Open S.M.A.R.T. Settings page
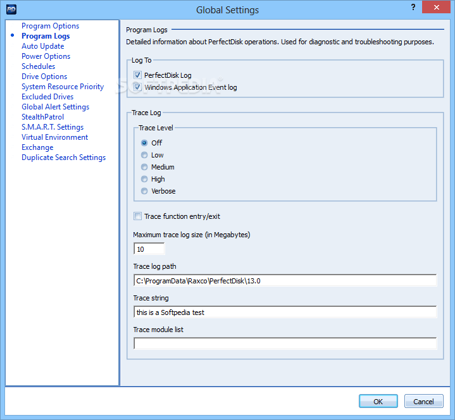 coord(53,127)
